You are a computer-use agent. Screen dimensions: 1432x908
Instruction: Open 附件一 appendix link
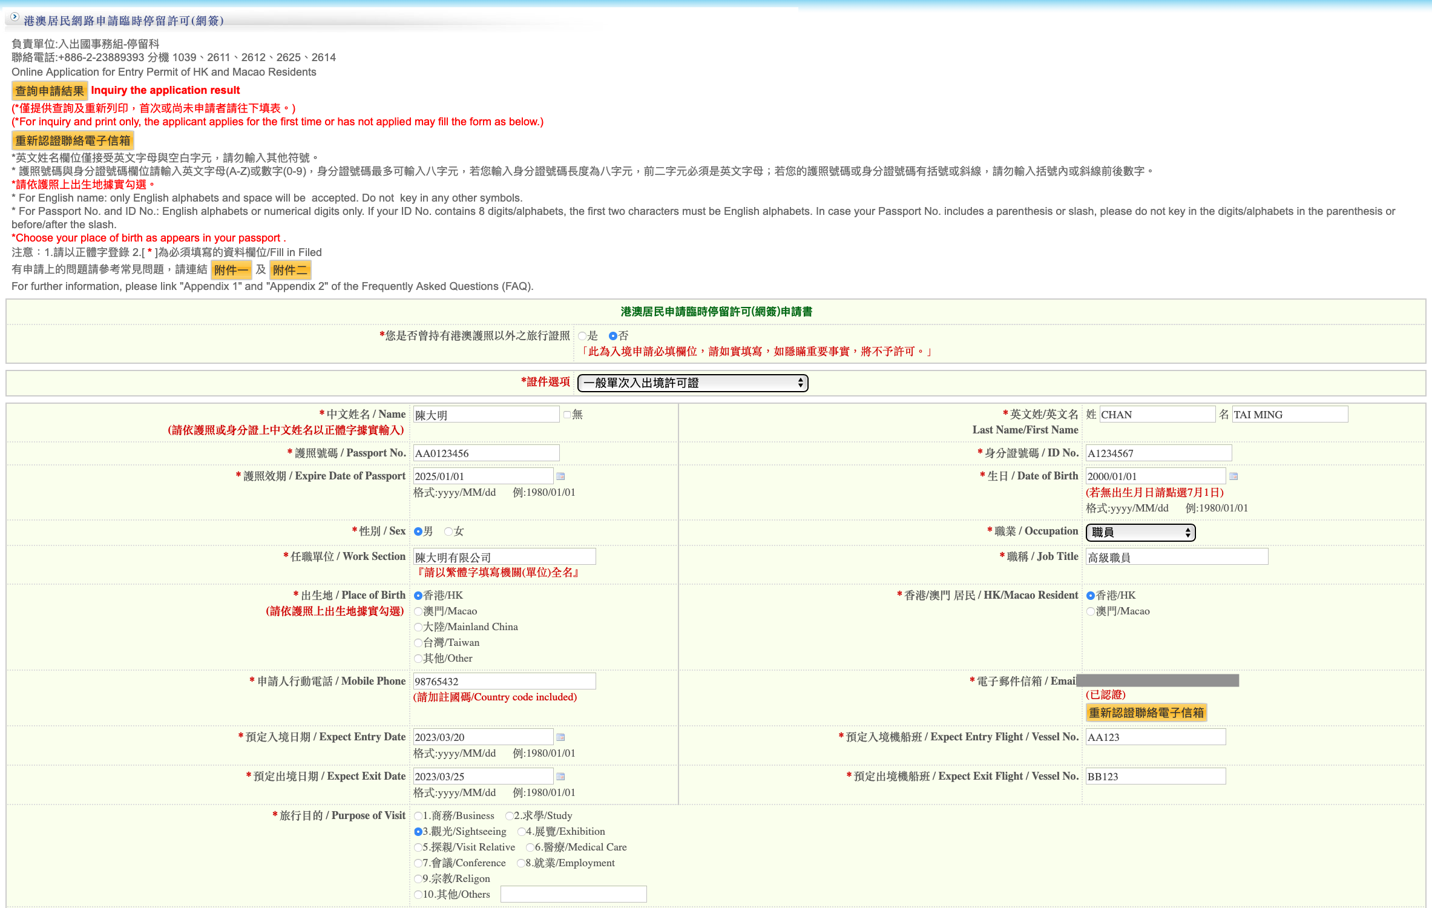[x=231, y=270]
